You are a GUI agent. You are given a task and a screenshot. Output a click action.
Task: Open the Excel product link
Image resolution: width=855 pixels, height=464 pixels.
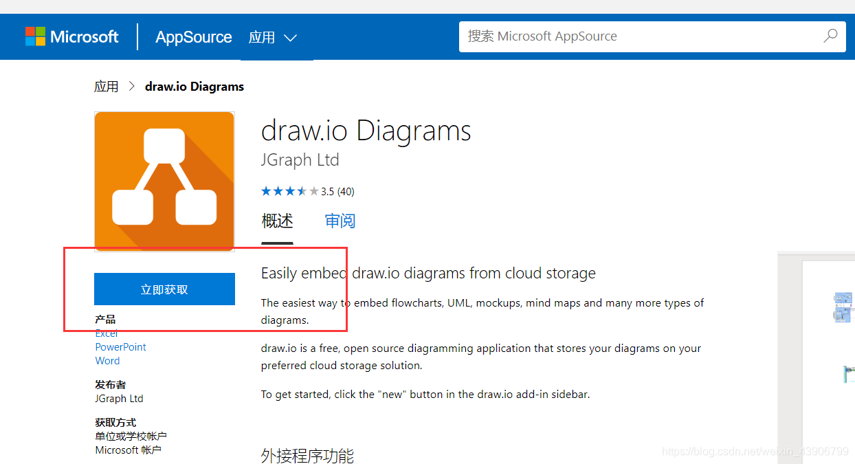pos(107,333)
